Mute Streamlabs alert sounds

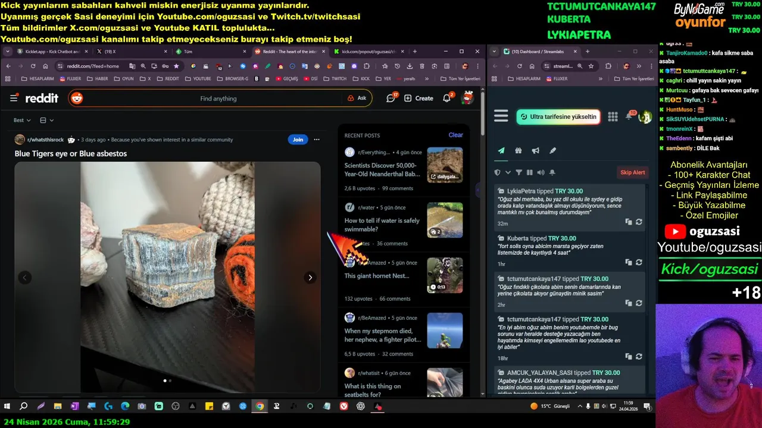(541, 172)
